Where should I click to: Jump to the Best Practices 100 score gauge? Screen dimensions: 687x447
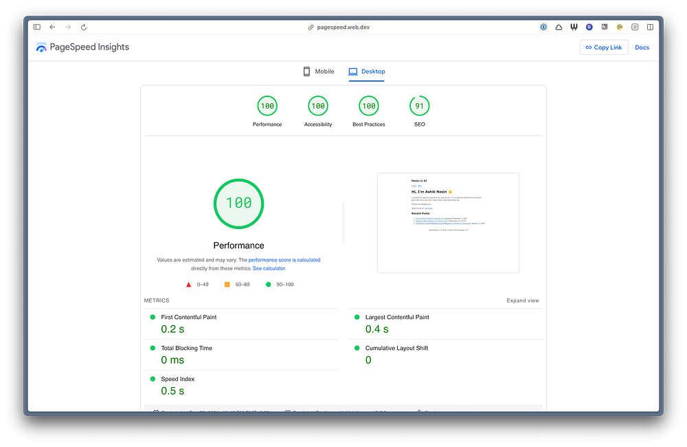point(369,106)
